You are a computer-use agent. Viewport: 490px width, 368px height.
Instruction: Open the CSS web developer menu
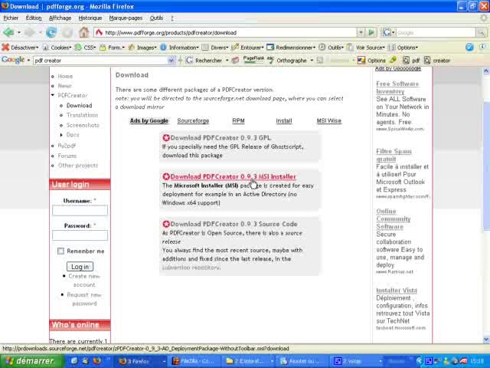(x=86, y=48)
